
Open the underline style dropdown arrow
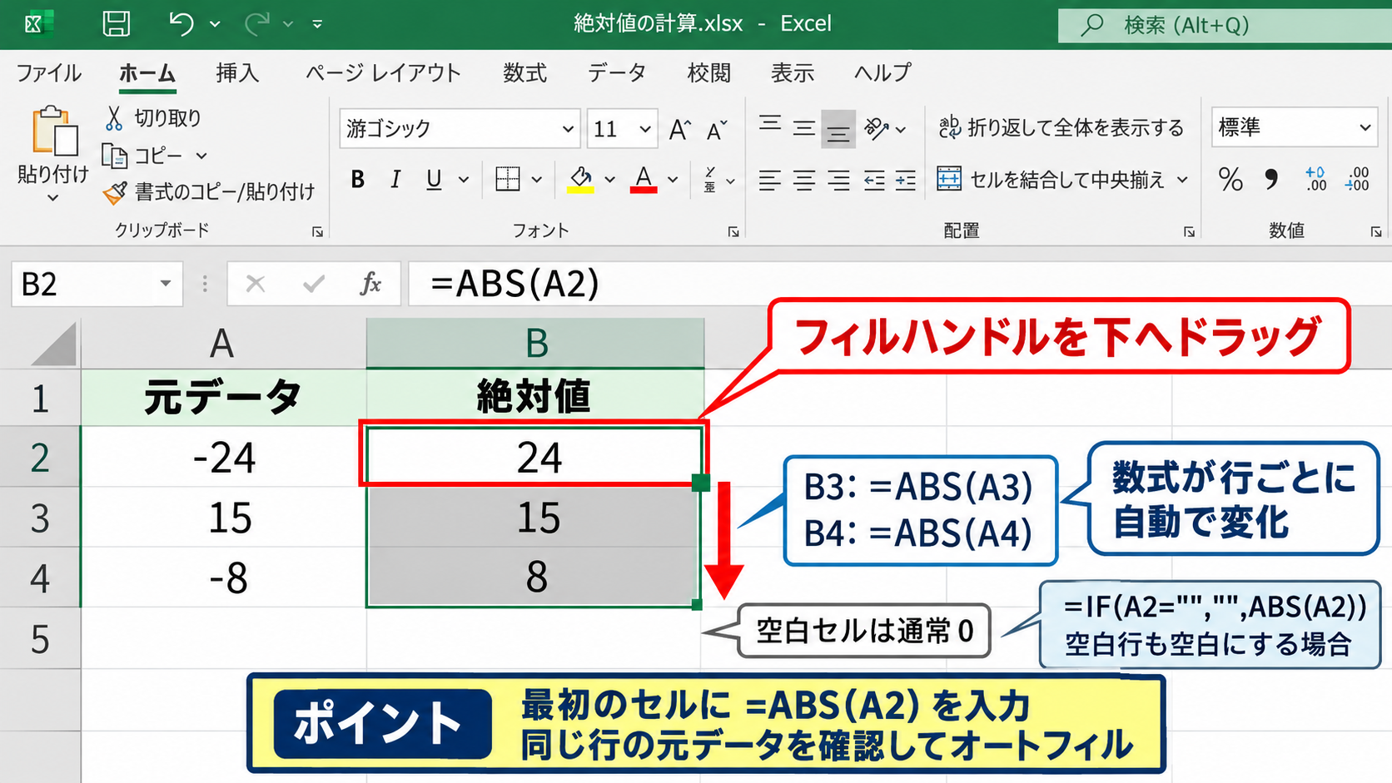click(464, 180)
